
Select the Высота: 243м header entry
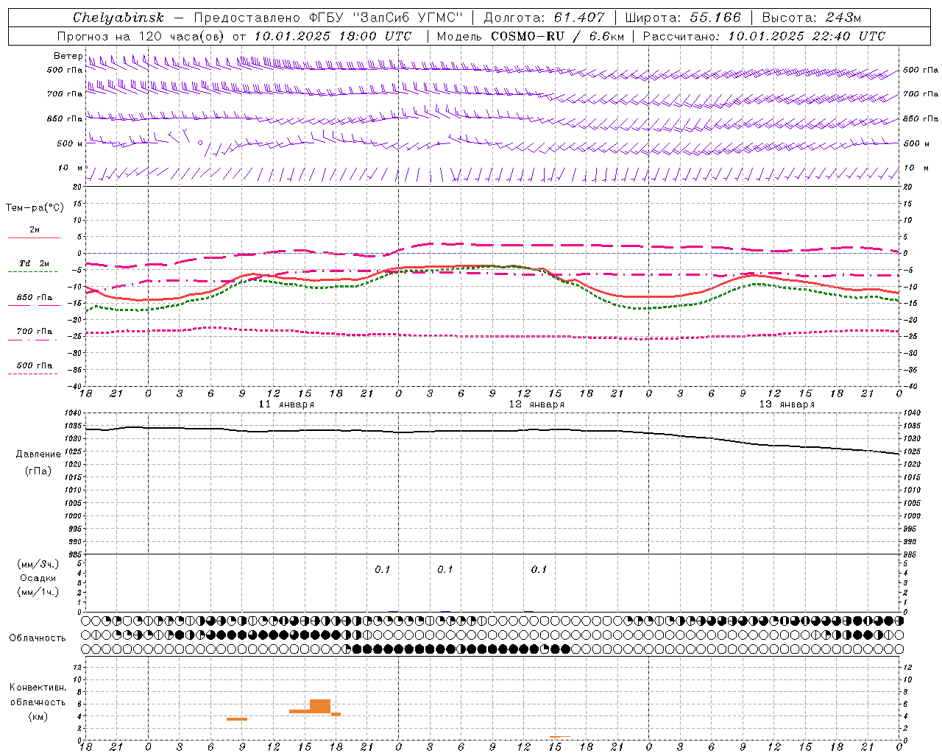(x=812, y=18)
